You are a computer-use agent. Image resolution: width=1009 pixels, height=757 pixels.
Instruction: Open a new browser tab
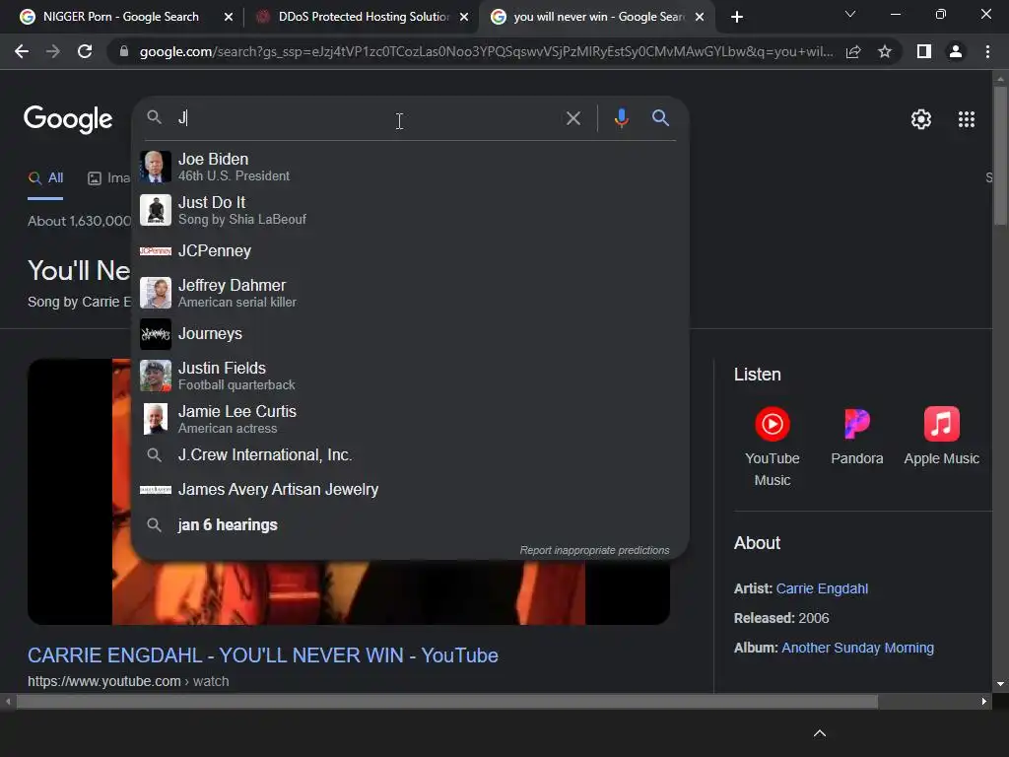737,17
